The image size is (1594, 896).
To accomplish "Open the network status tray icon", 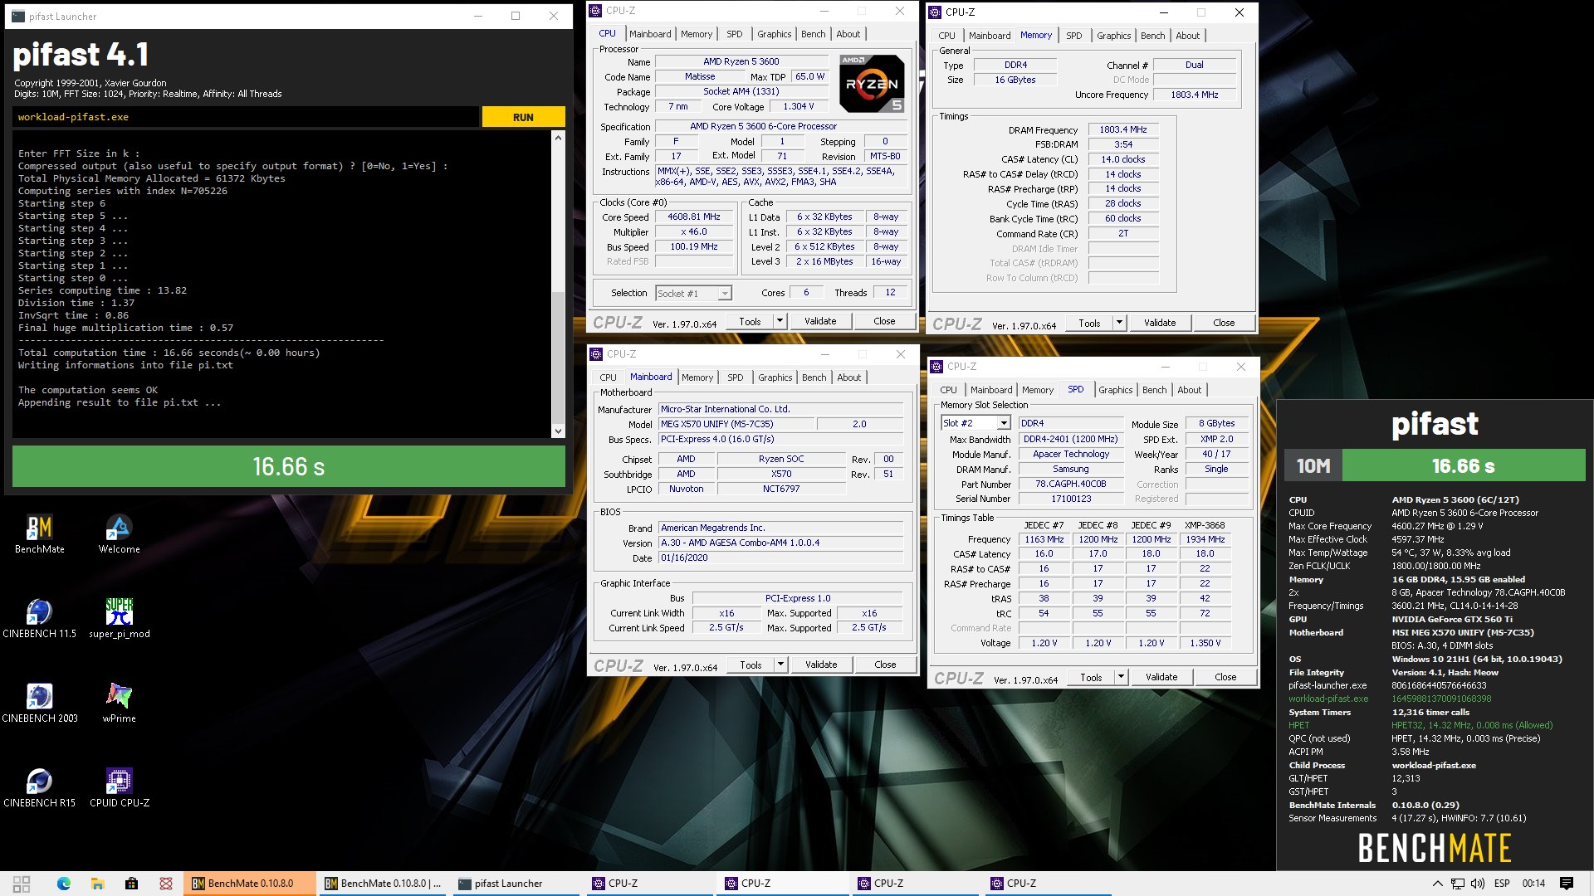I will click(1458, 884).
